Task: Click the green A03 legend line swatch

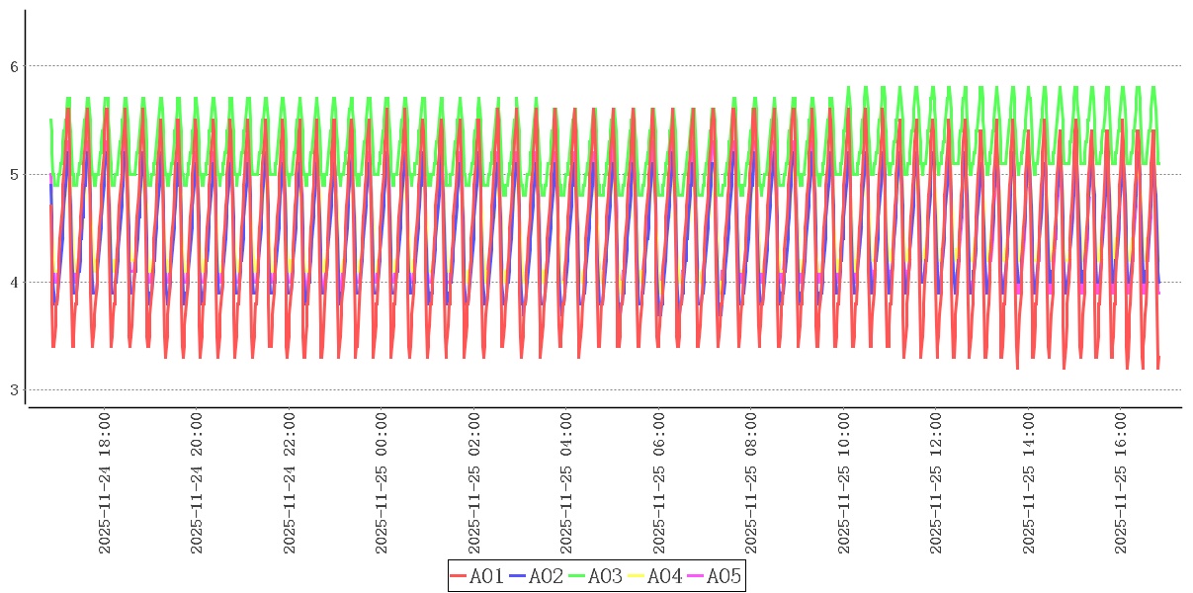Action: click(577, 576)
